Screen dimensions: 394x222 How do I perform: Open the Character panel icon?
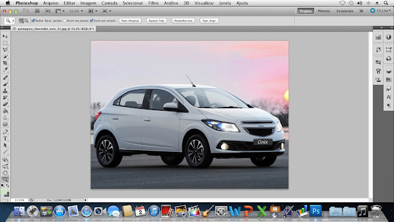[x=388, y=97]
